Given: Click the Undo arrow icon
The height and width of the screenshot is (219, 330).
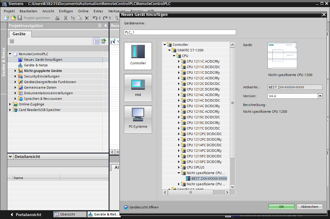Looking at the screenshot, I should [95, 18].
